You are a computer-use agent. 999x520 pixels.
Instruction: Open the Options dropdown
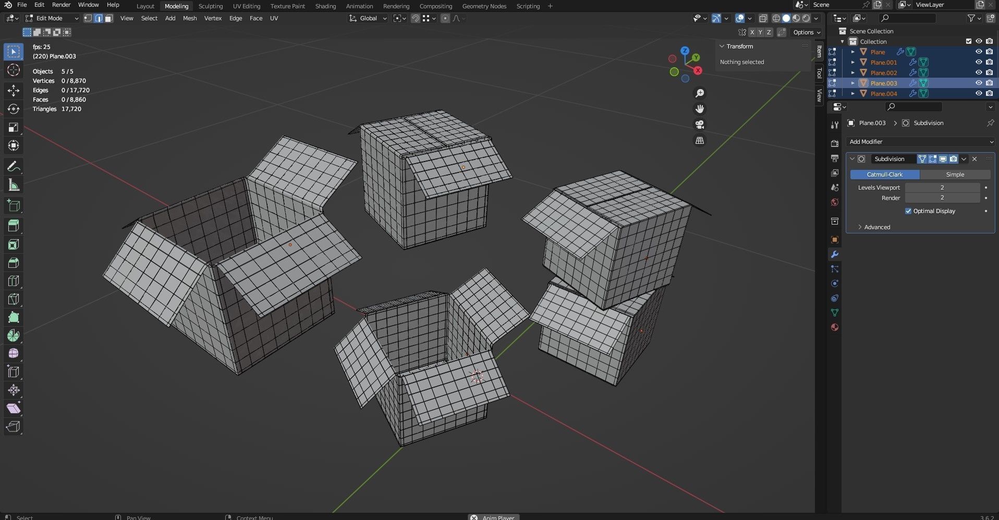(807, 32)
